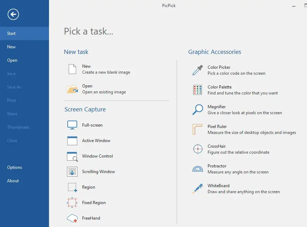The height and width of the screenshot is (227, 307).
Task: Click the WhiteBoard pen icon
Action: pos(197,189)
